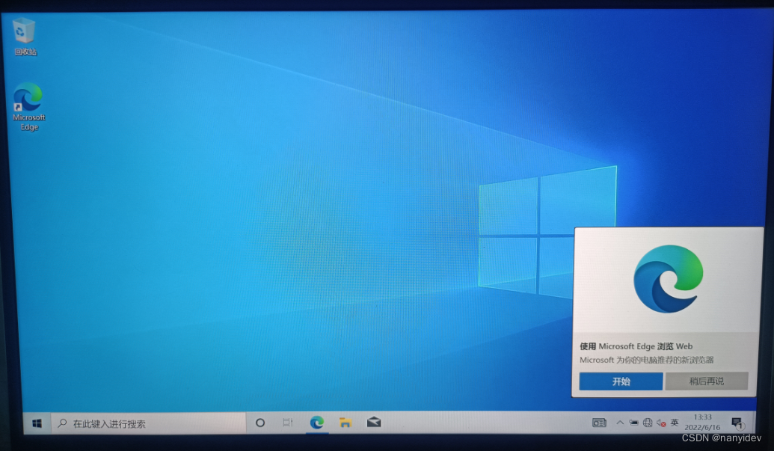Launch Edge from the taskbar
This screenshot has width=774, height=451.
[316, 423]
